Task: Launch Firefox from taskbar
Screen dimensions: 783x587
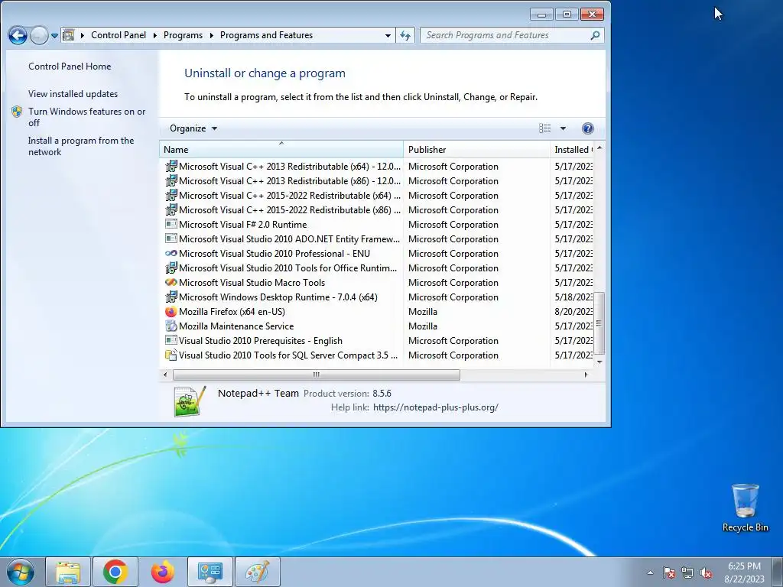Action: click(163, 572)
